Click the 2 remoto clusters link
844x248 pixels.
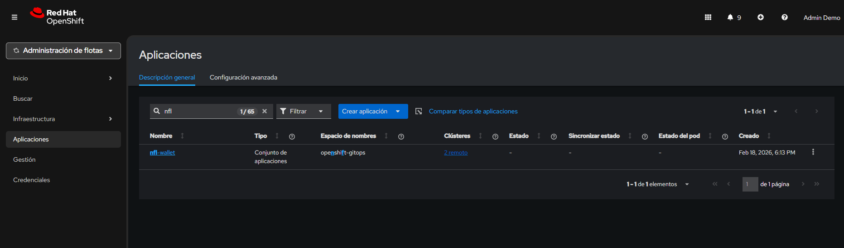455,153
